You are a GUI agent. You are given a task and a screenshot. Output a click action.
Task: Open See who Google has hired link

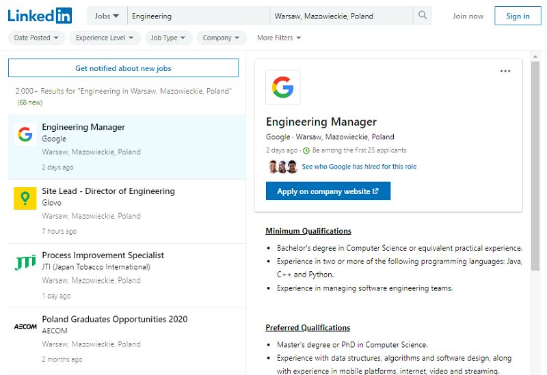[x=359, y=167]
